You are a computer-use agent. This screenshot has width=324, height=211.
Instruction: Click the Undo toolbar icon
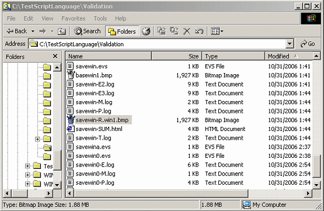pos(199,31)
